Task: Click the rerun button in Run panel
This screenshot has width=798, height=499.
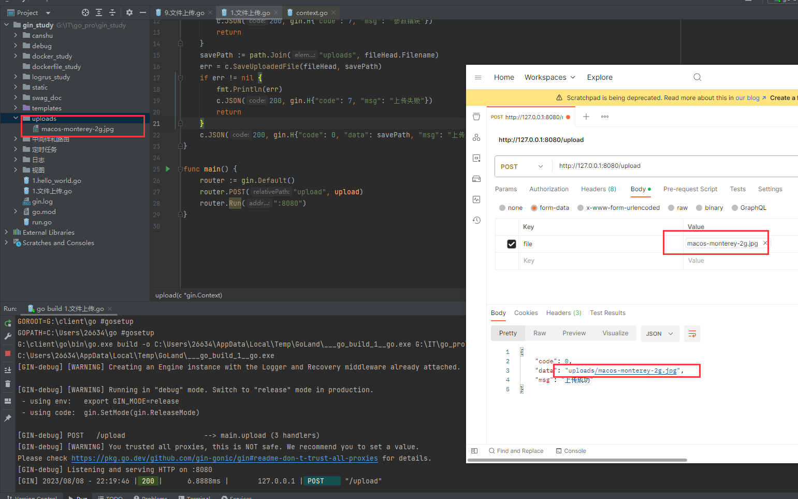Action: [x=8, y=323]
